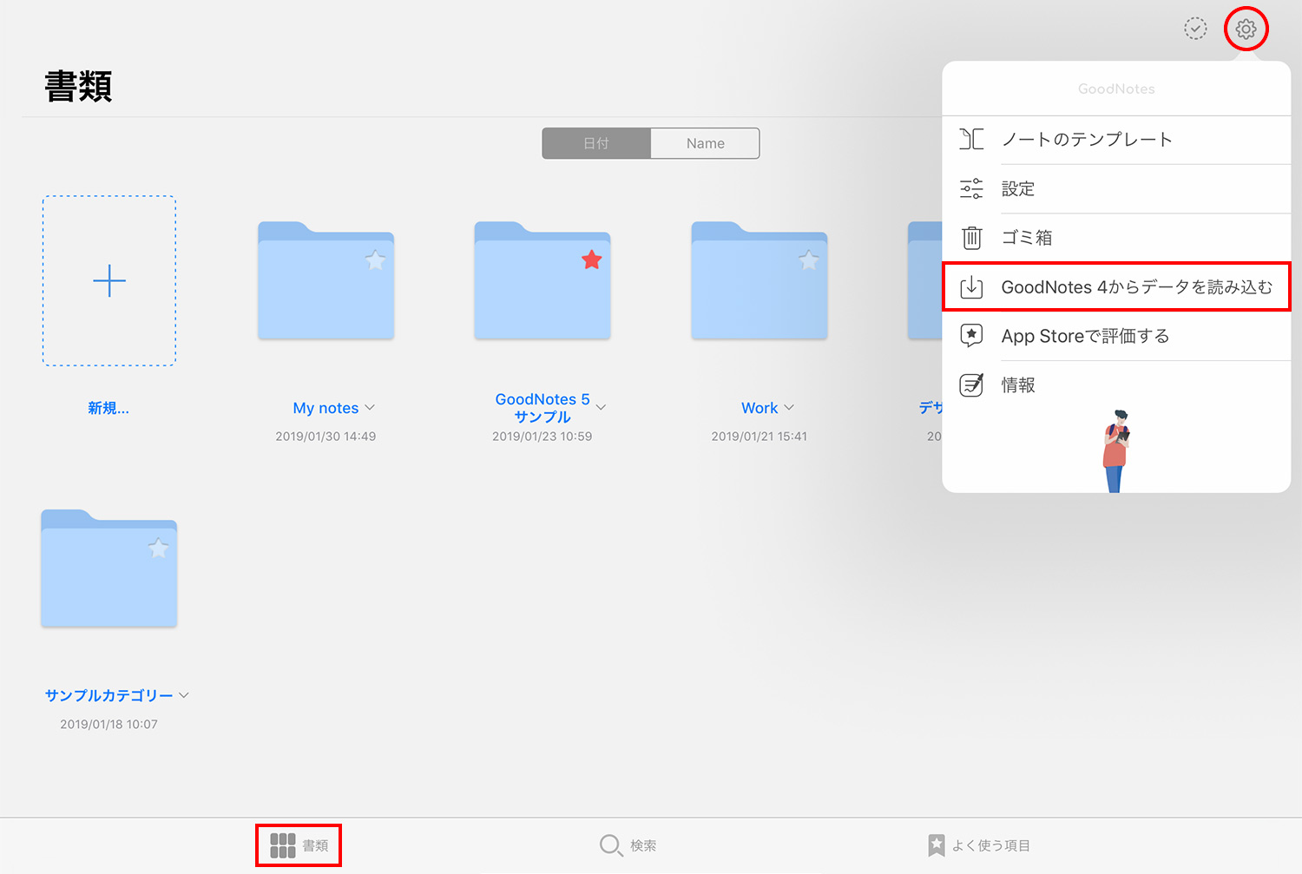1302x874 pixels.
Task: Open the settings gear menu
Action: [1246, 30]
